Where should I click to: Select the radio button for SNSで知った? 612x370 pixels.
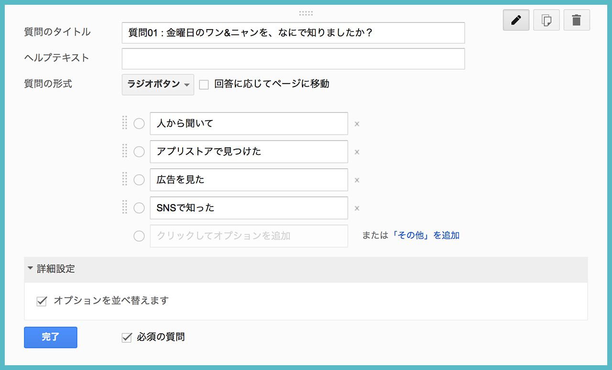139,208
